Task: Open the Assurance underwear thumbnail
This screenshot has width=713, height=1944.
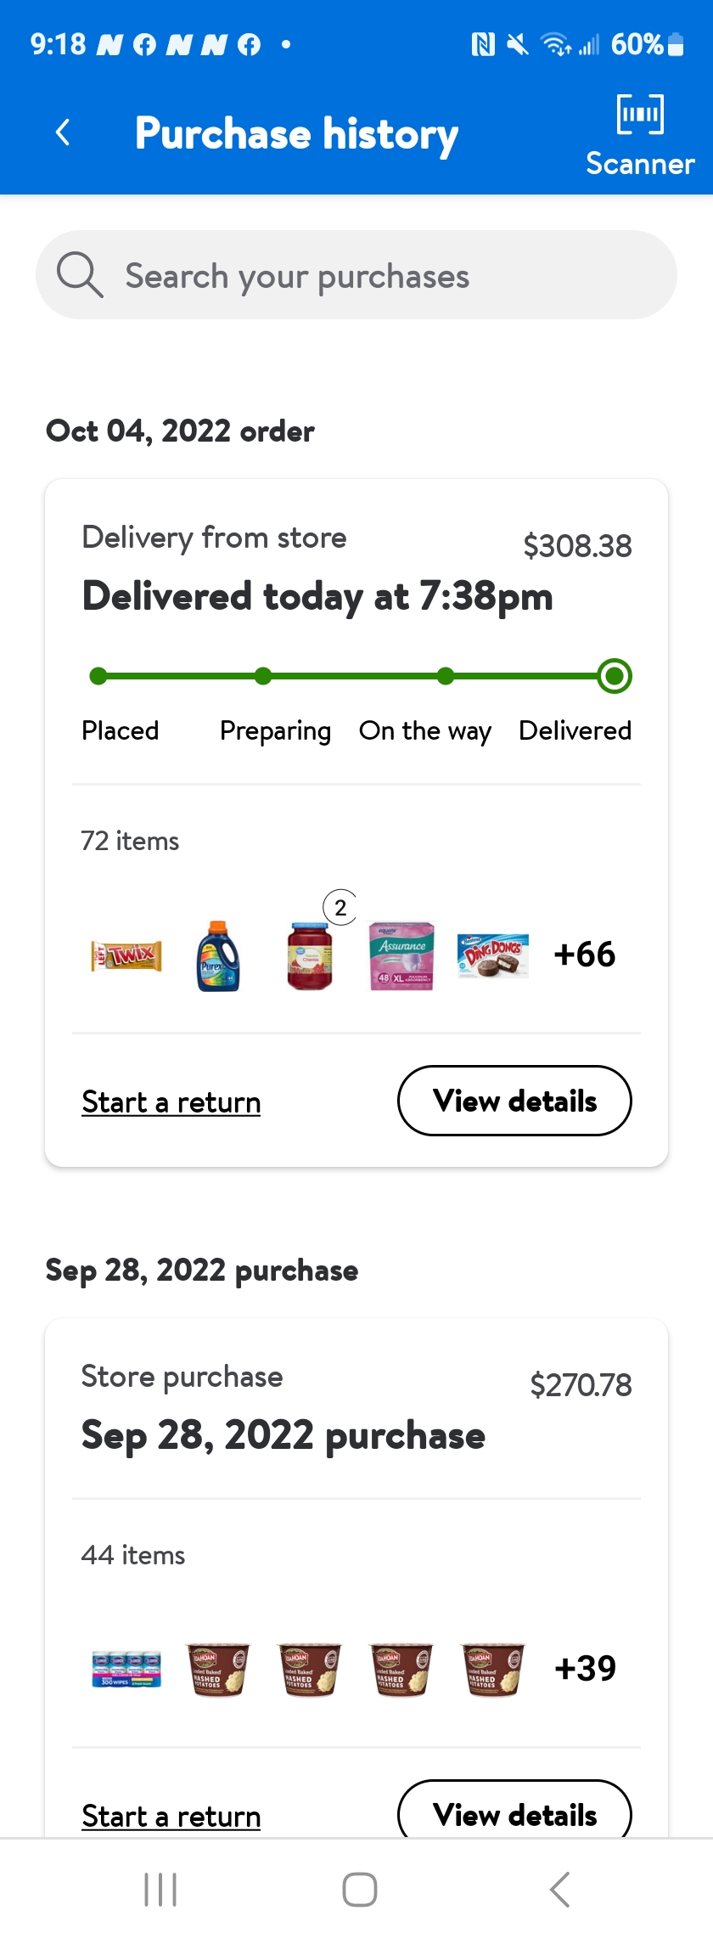Action: 401,955
